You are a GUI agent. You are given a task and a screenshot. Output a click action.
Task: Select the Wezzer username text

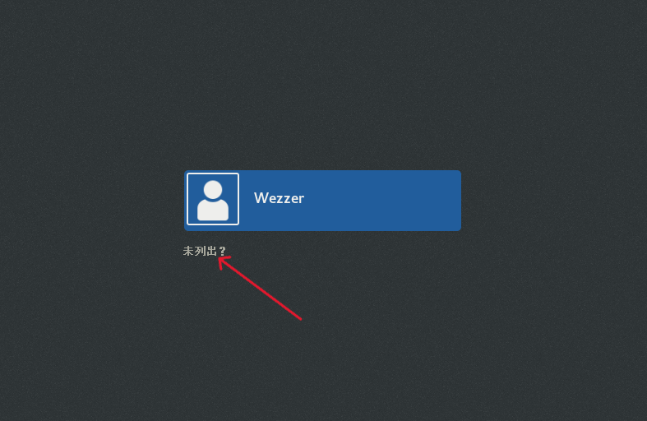tap(279, 198)
